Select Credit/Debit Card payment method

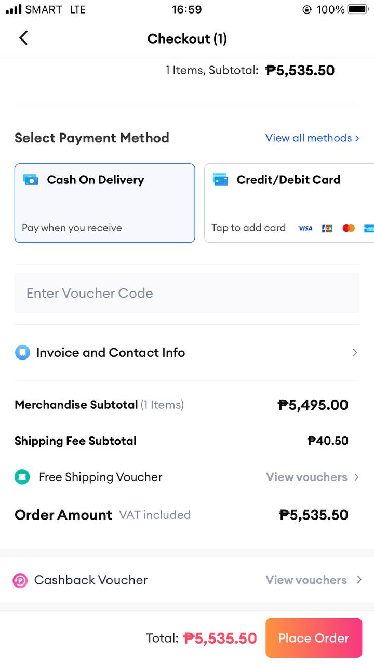click(289, 203)
